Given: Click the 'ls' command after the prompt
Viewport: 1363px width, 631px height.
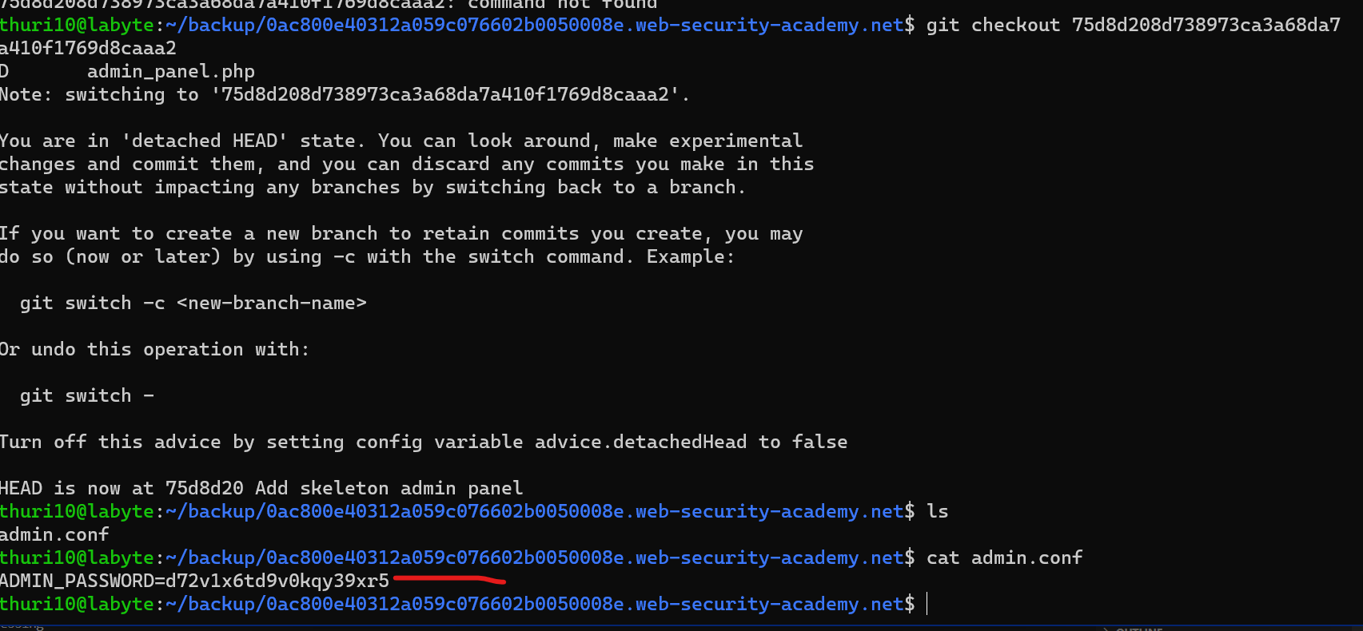Looking at the screenshot, I should [x=937, y=511].
